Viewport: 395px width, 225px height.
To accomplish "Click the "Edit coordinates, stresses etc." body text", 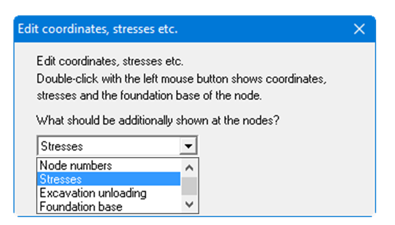I will tap(110, 62).
